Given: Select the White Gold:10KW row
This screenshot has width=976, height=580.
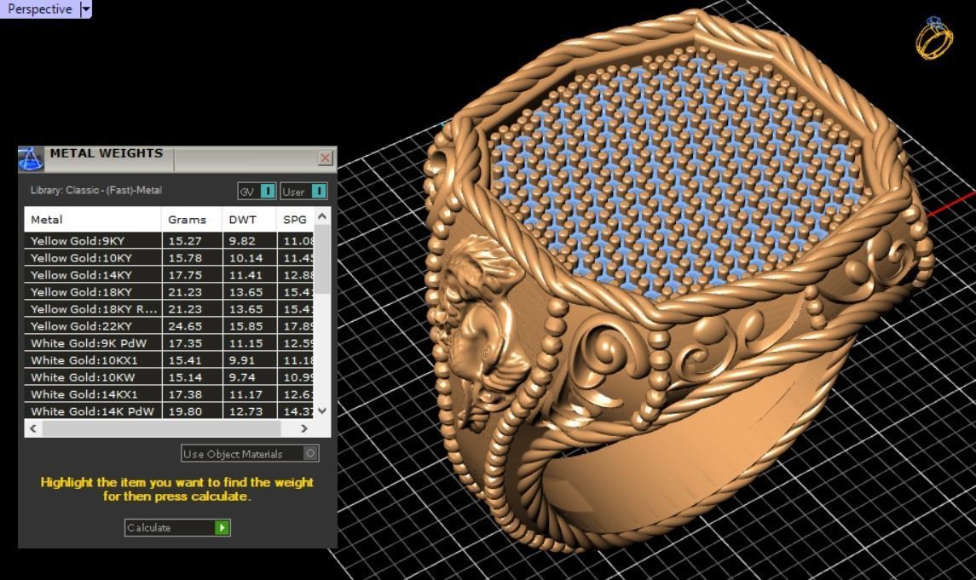Looking at the screenshot, I should 169,377.
